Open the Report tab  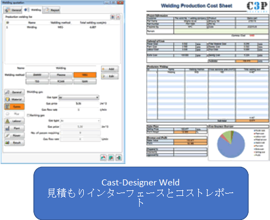pos(53,10)
